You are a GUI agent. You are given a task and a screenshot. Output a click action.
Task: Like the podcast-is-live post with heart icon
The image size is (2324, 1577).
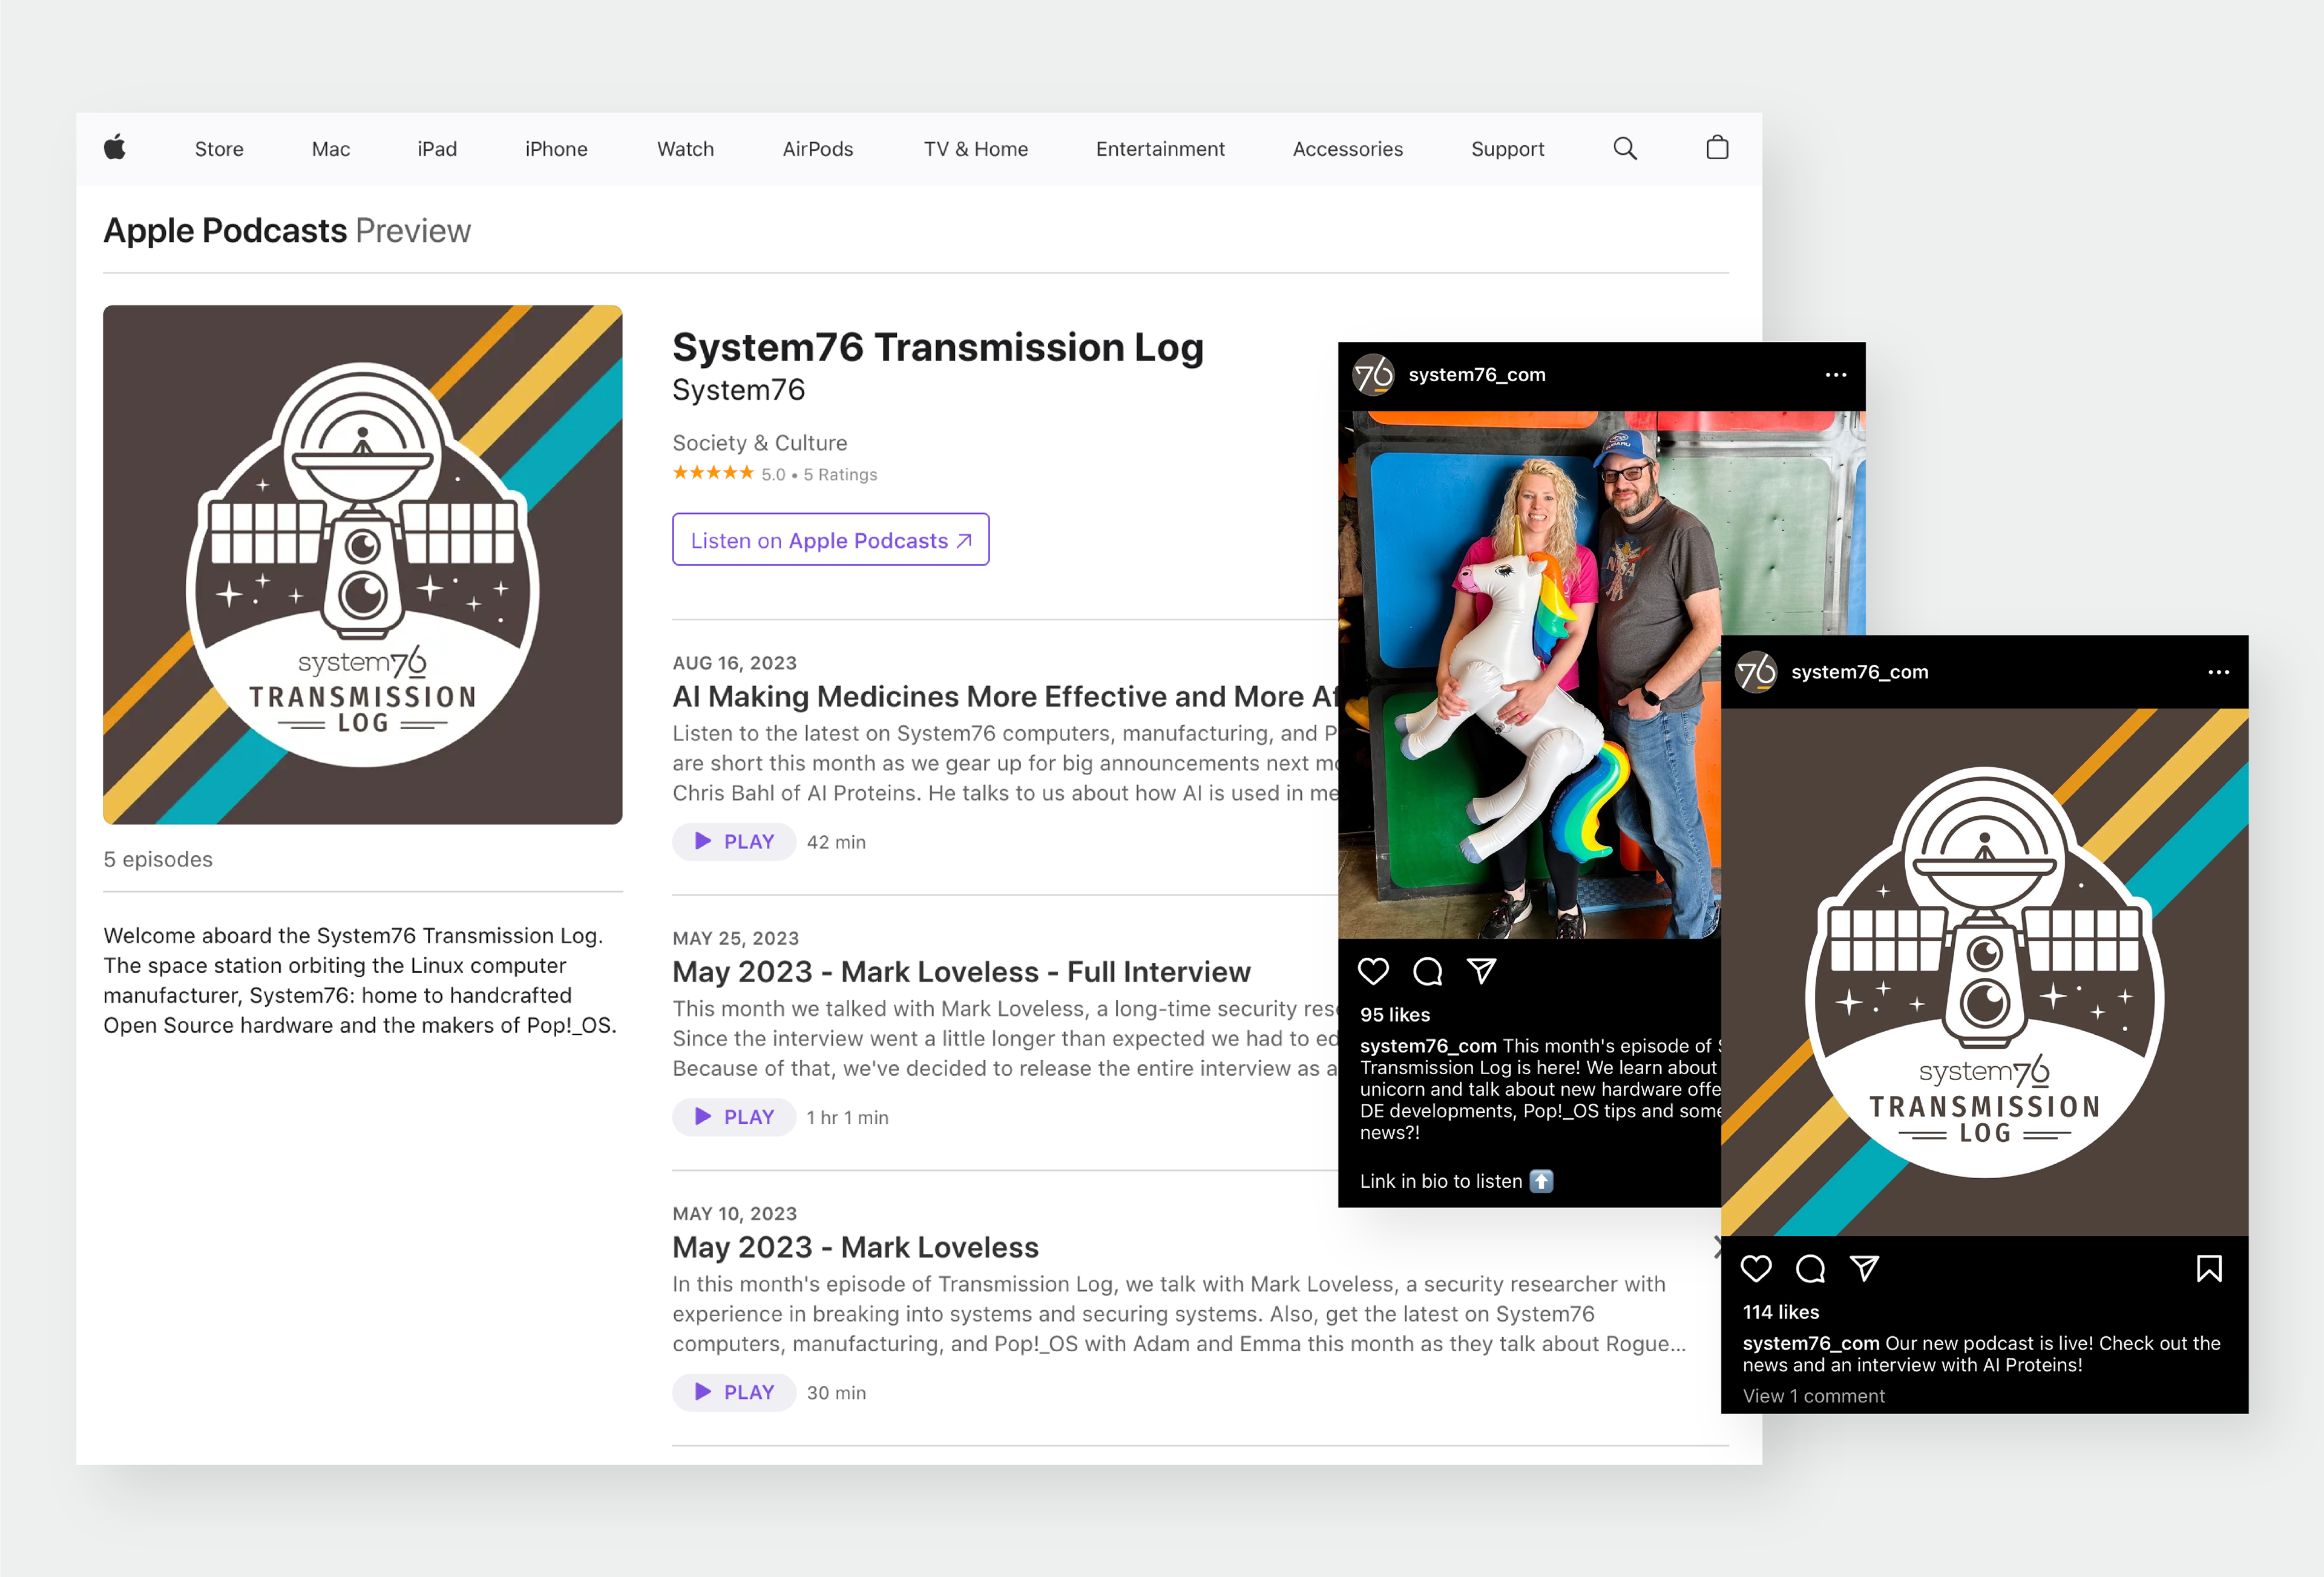click(1756, 1268)
